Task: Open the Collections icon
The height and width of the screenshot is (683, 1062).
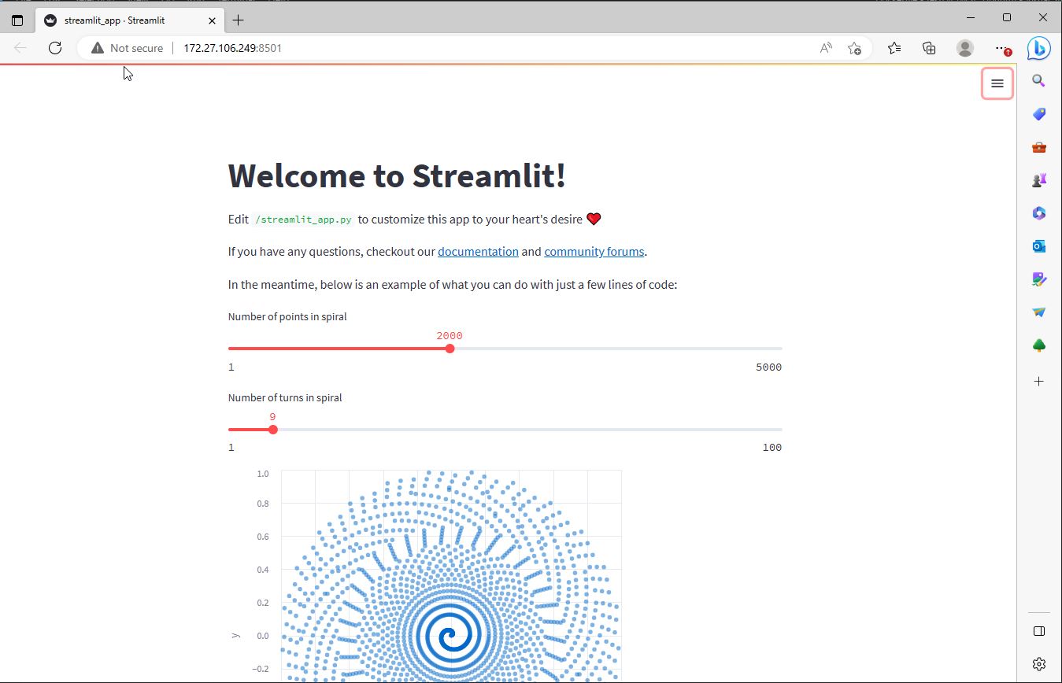Action: [929, 48]
